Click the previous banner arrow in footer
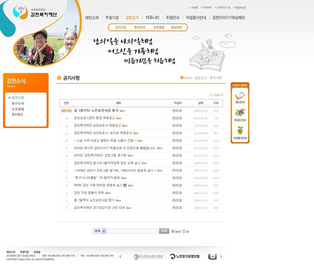Viewport: 314px width, 266px height. 120,257
